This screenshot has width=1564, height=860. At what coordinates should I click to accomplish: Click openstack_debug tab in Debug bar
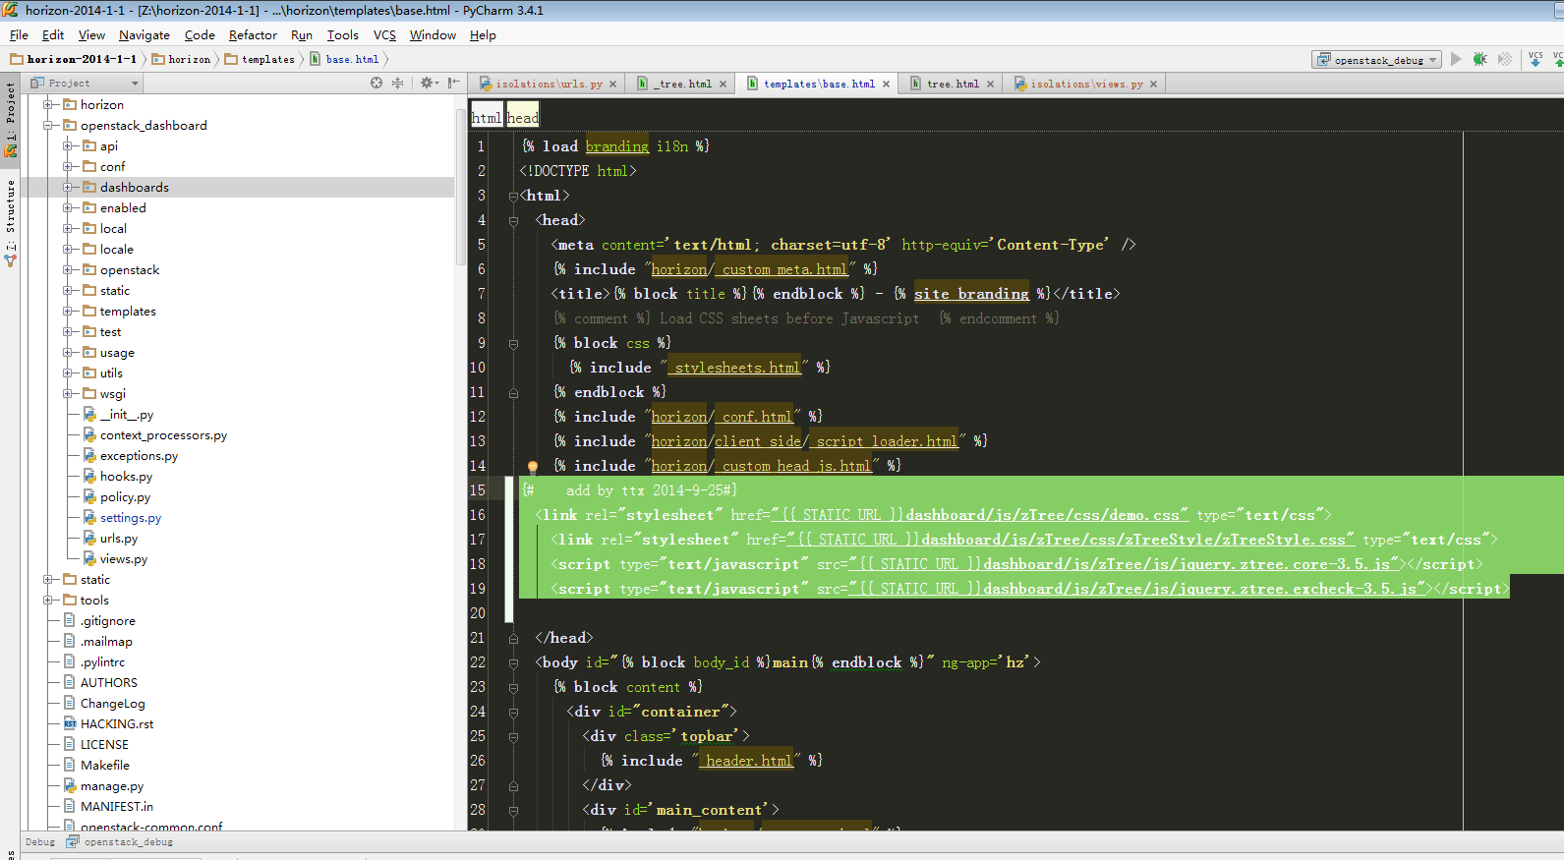120,842
